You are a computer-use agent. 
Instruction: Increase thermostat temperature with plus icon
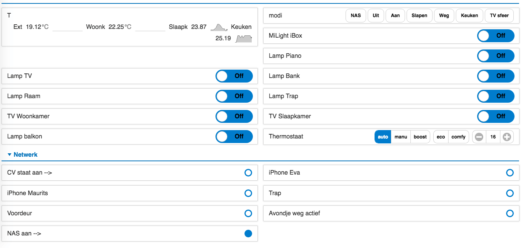pyautogui.click(x=507, y=137)
